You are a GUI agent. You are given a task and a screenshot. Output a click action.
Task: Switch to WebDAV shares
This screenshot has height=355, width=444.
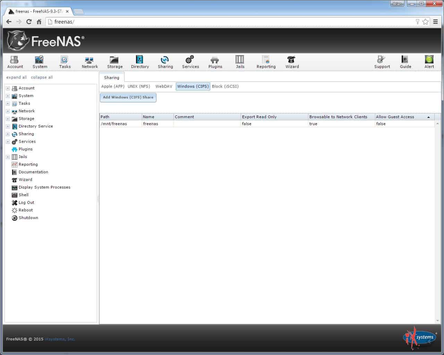164,86
